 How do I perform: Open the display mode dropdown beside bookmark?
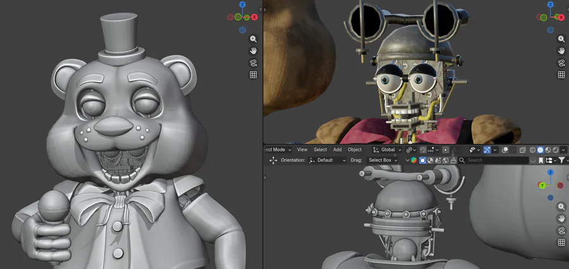point(551,160)
